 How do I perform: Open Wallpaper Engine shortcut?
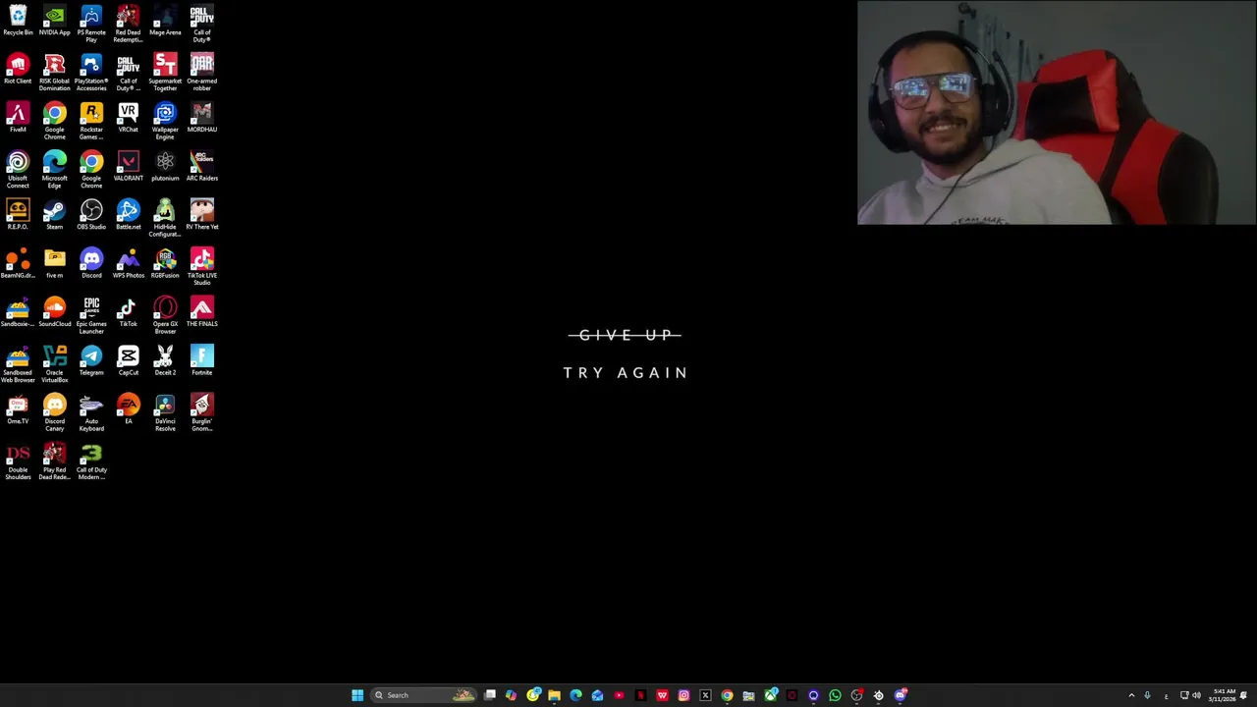(x=165, y=121)
